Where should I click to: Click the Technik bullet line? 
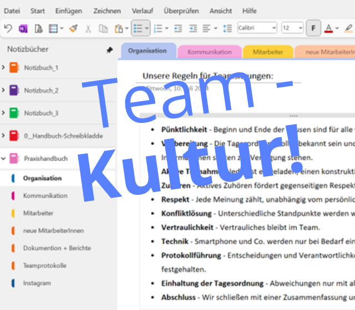coord(257,241)
